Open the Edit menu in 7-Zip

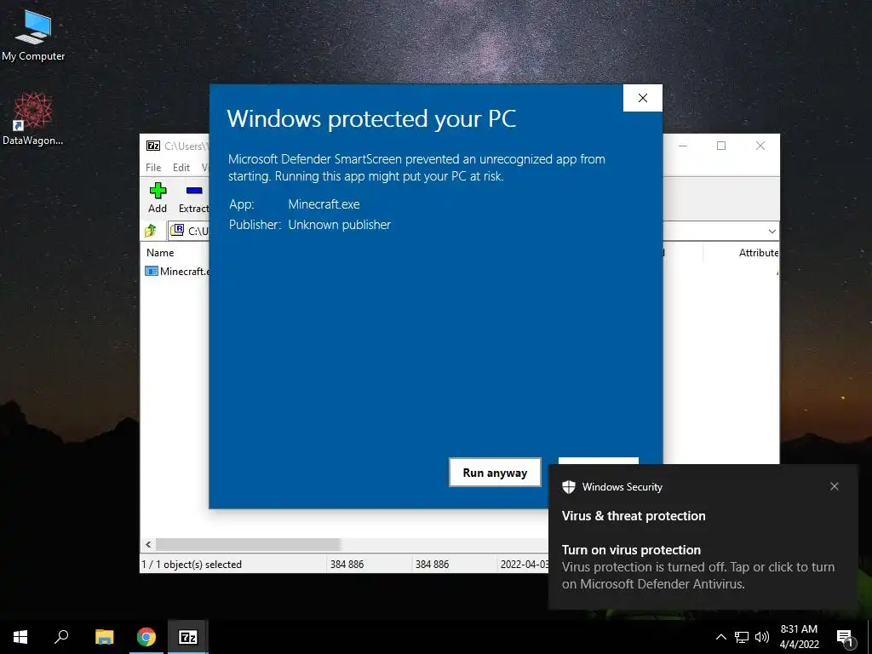pos(181,168)
